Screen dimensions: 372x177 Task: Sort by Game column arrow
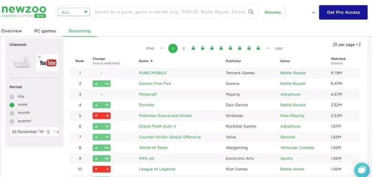pos(152,61)
